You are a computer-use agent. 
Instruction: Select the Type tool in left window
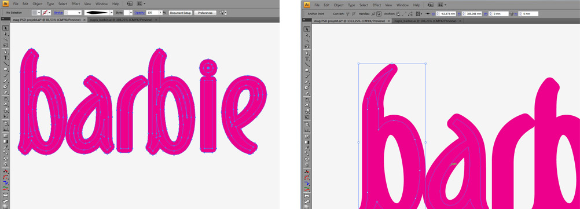tap(5, 57)
